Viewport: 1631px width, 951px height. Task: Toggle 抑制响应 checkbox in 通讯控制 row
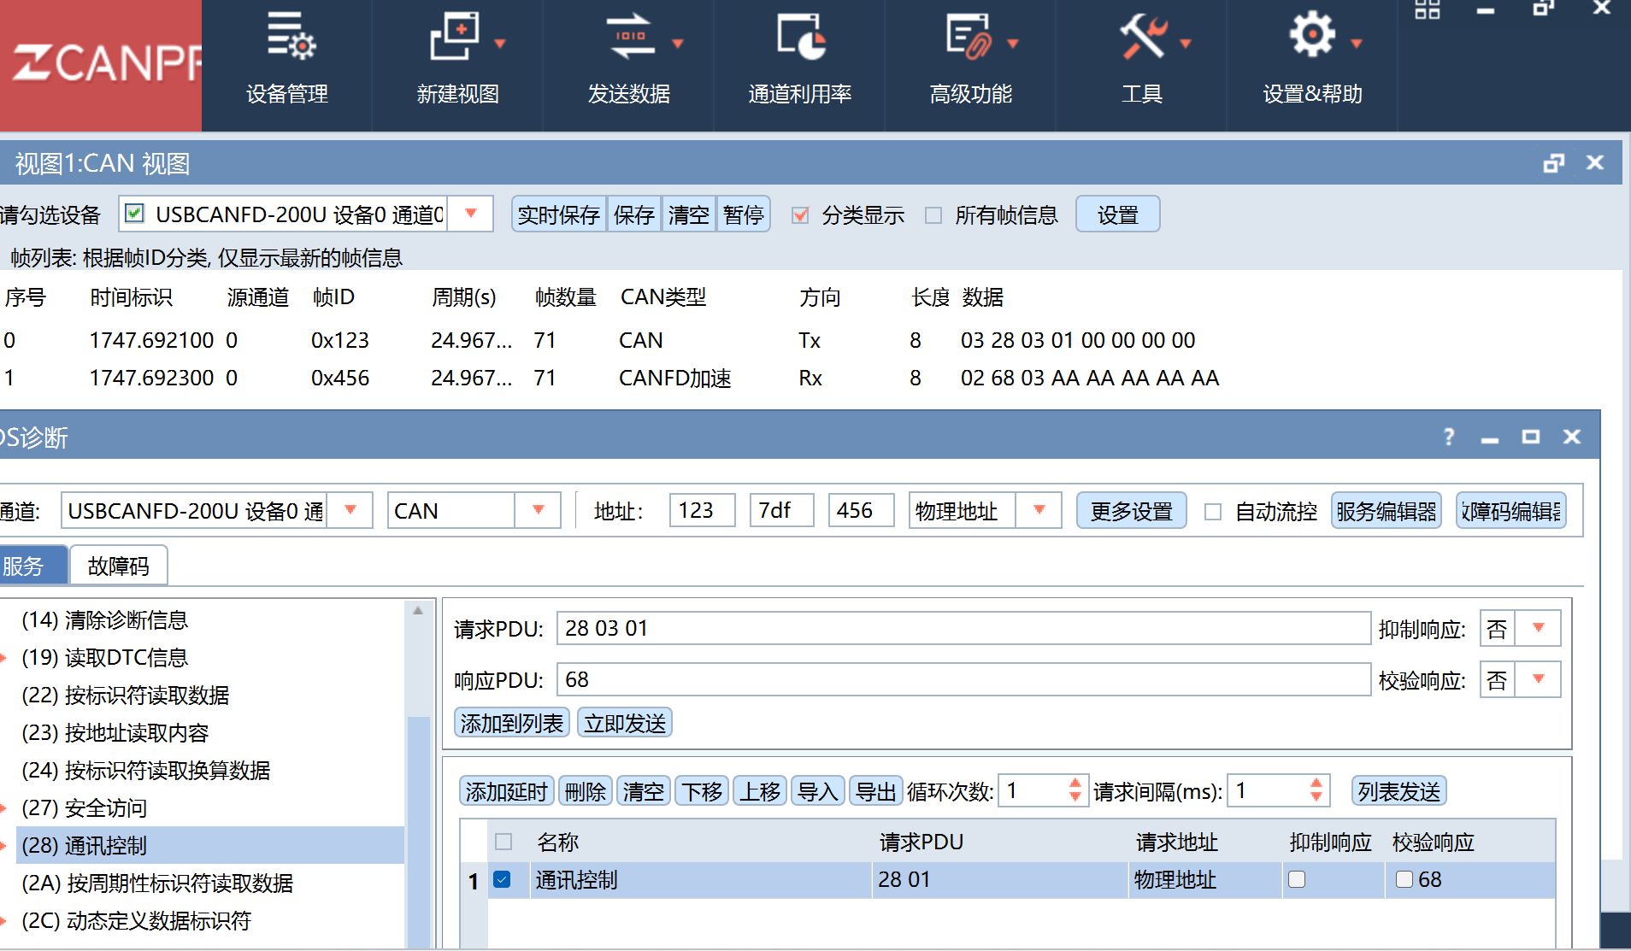(1297, 879)
